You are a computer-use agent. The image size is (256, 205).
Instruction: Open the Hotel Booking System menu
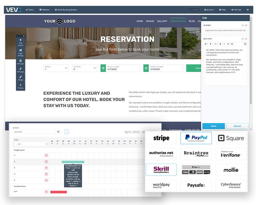tap(66, 10)
